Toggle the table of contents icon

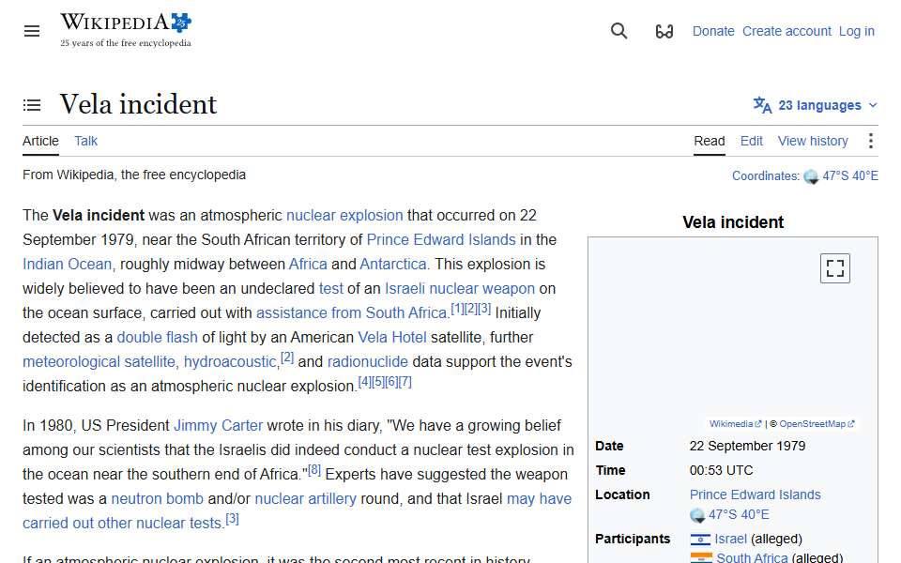tap(32, 105)
